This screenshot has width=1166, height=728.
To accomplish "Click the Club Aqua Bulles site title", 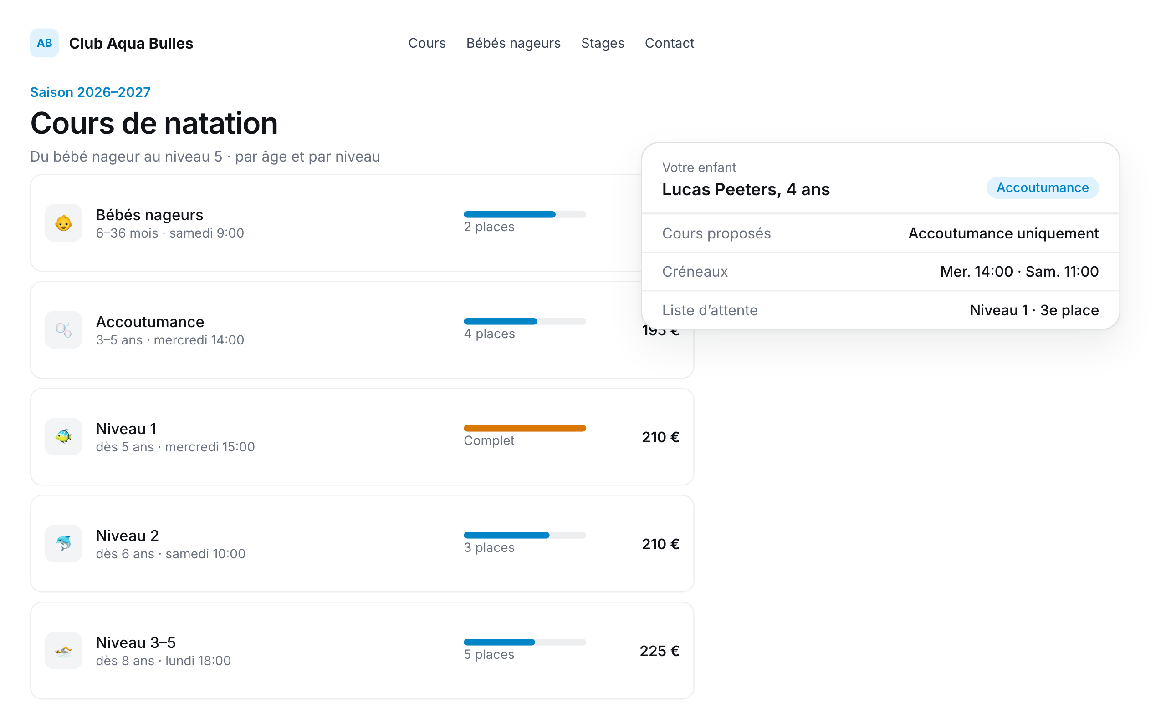I will (131, 43).
